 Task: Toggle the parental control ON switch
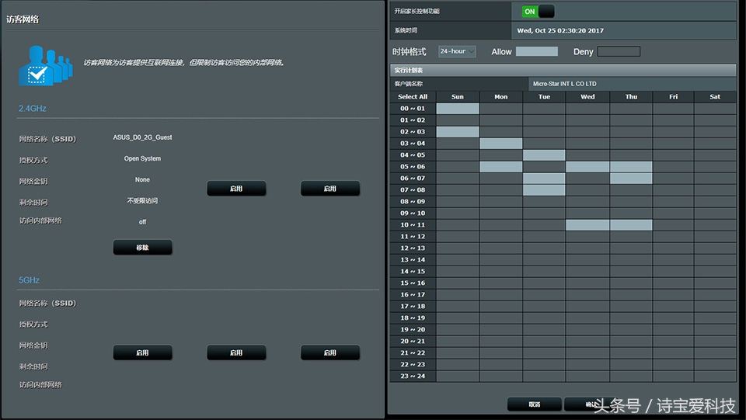coord(538,12)
